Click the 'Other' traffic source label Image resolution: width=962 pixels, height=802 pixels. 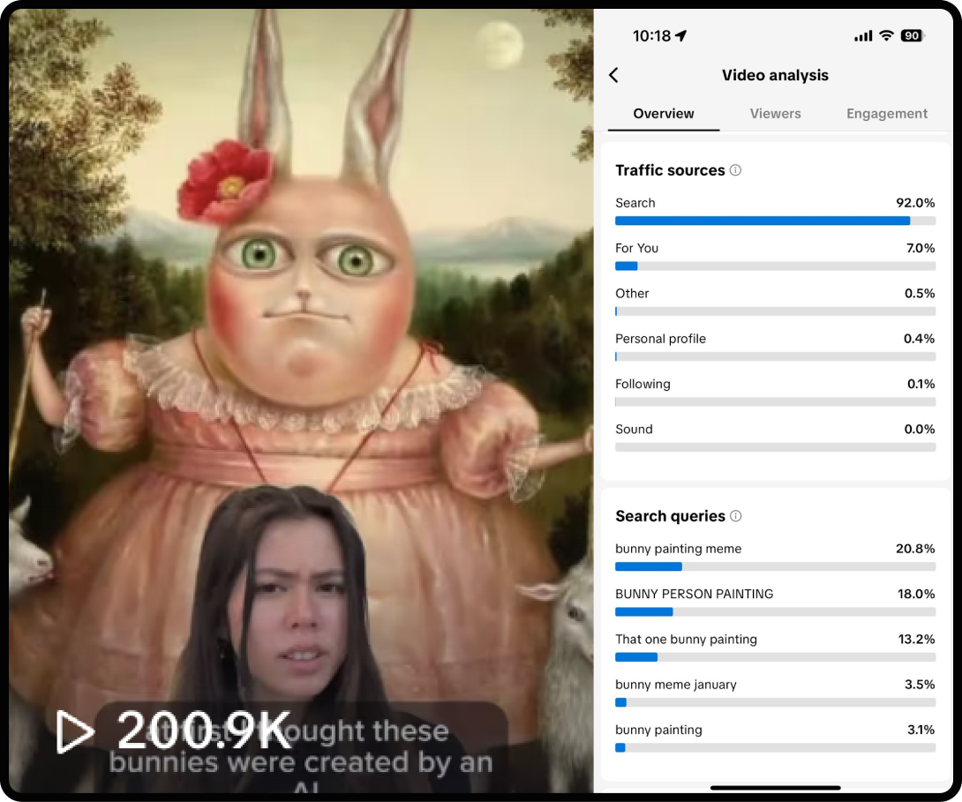click(632, 294)
